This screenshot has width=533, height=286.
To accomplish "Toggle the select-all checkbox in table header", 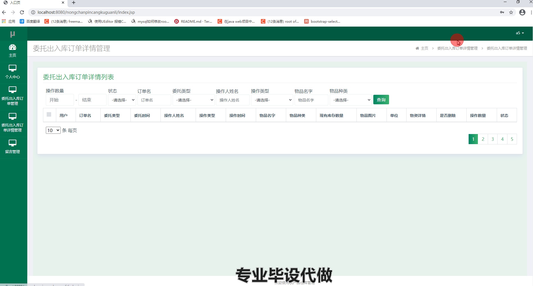I will pyautogui.click(x=49, y=115).
